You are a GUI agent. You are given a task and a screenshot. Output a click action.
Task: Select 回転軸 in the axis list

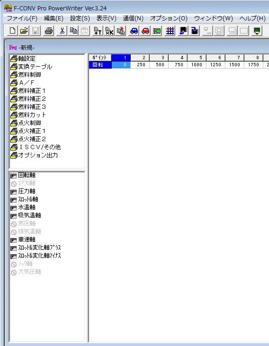(x=23, y=175)
